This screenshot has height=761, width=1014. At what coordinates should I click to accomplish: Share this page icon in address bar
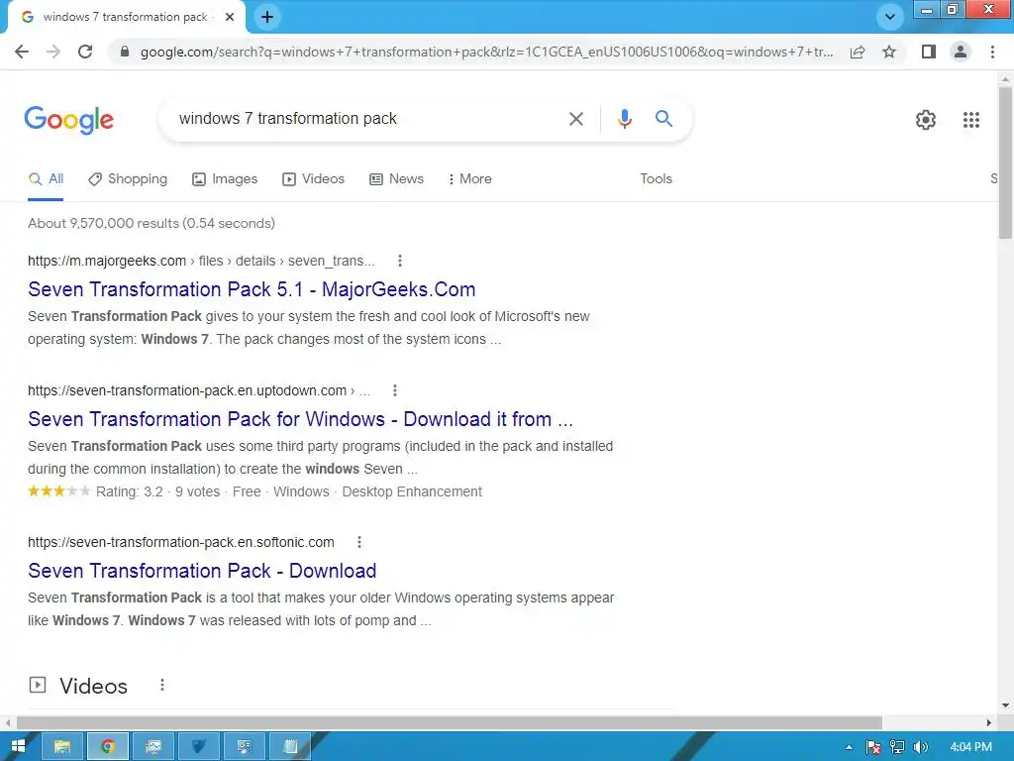[858, 52]
